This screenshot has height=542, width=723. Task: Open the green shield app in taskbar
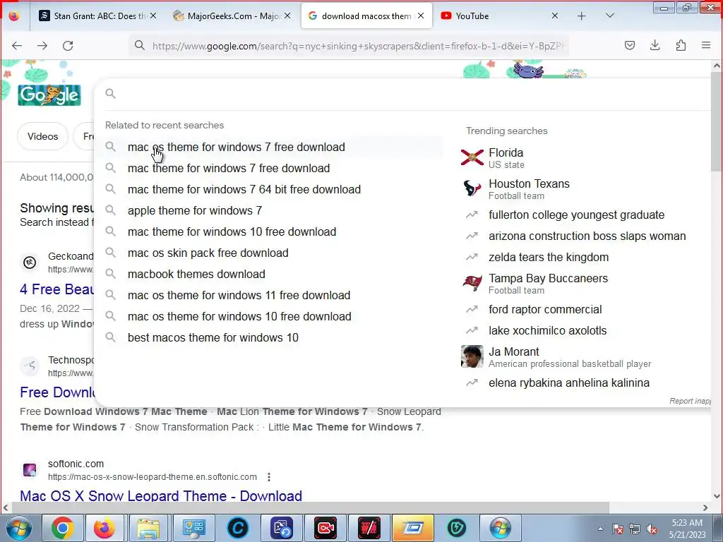(x=457, y=528)
